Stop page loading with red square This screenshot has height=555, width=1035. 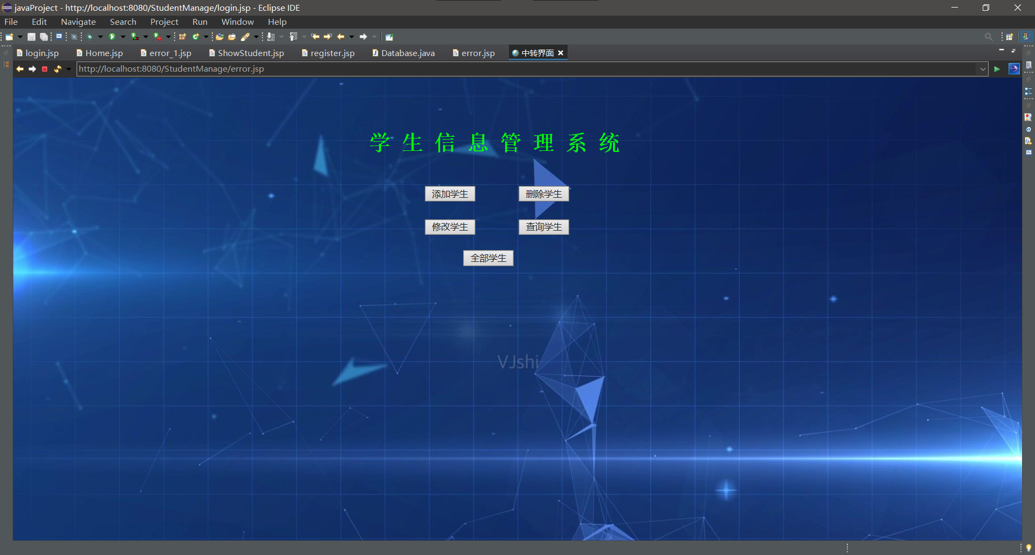[45, 69]
